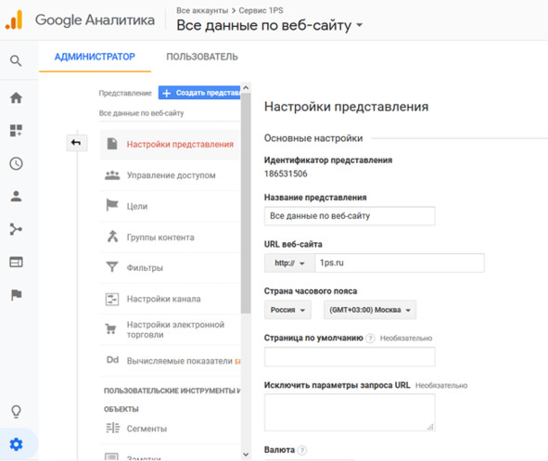Open Audience reports person icon
Screen dimensions: 548x461
point(16,196)
